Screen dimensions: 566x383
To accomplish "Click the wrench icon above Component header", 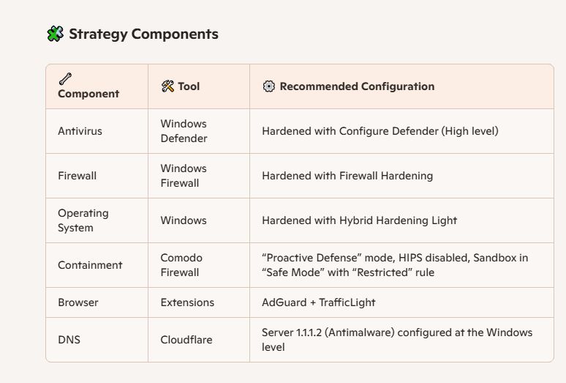I will (65, 79).
